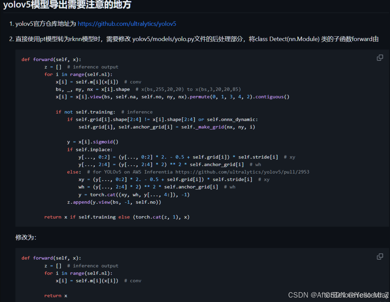The width and height of the screenshot is (390, 302).
Task: Click the 'x[i] = self.m[i](x[i]) # conv' line in first block
Action: [x=98, y=82]
